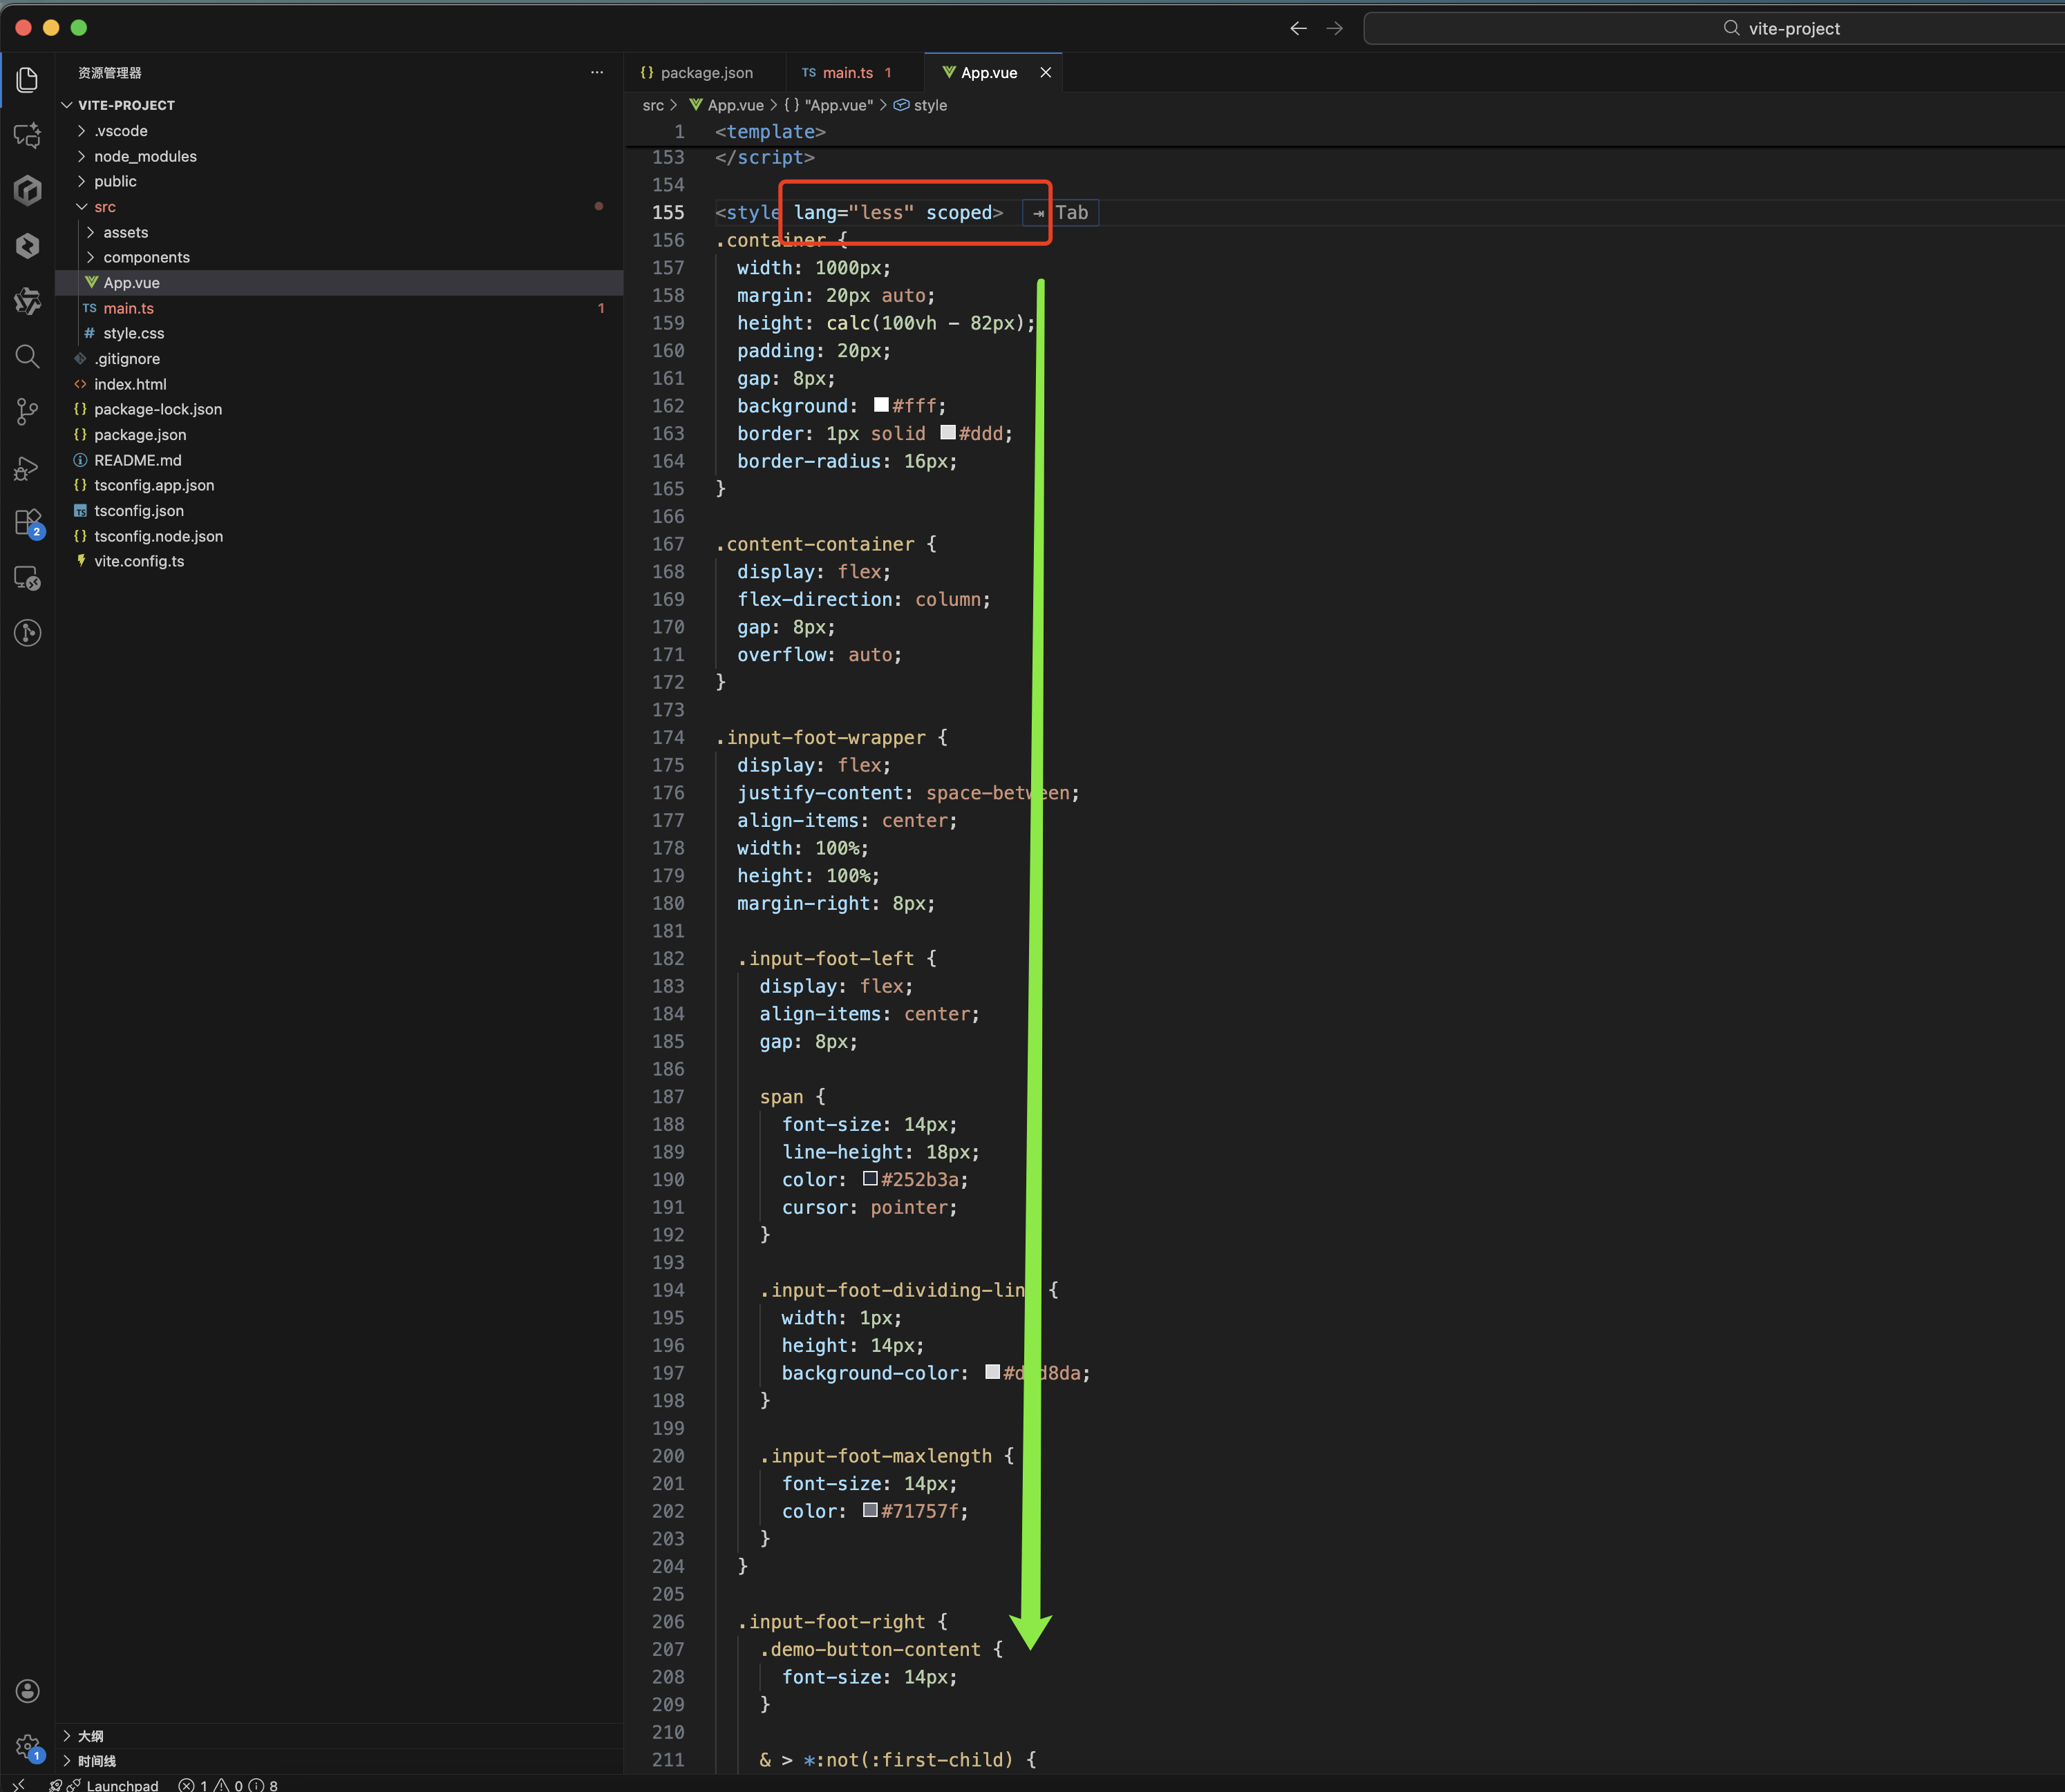Open the Search view magnifier icon
The width and height of the screenshot is (2065, 1792).
coord(27,356)
